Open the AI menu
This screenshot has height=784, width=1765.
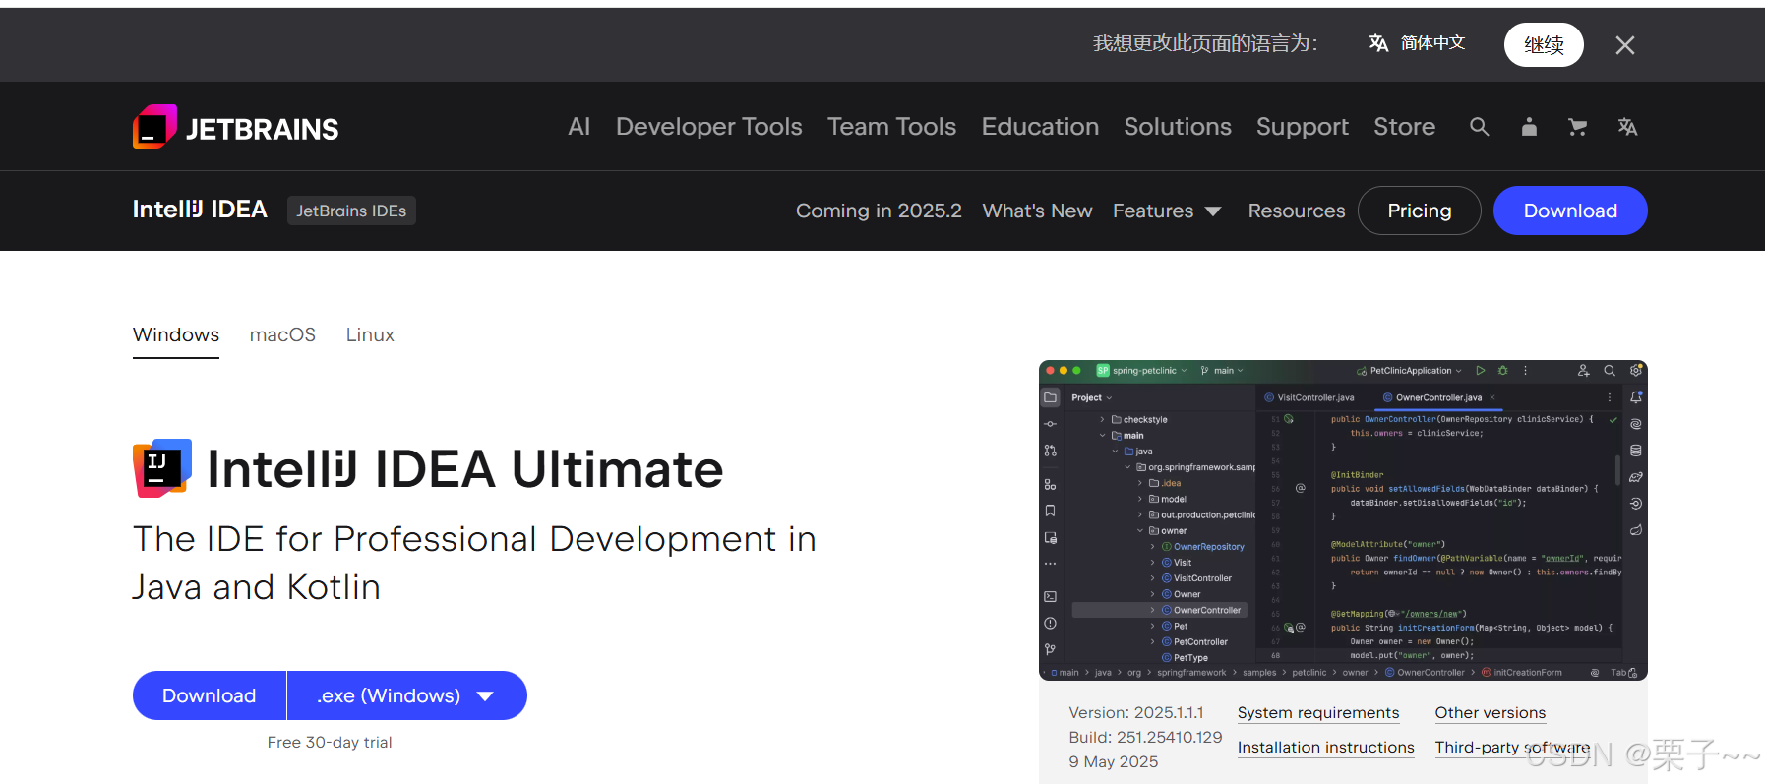tap(579, 127)
